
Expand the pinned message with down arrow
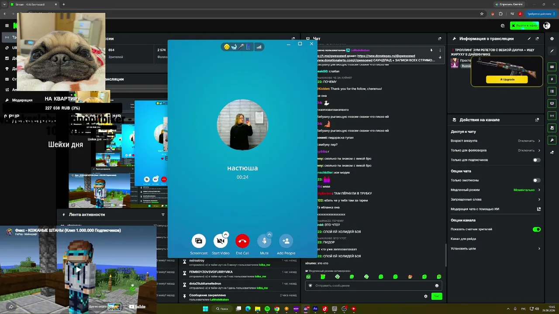[x=440, y=57]
